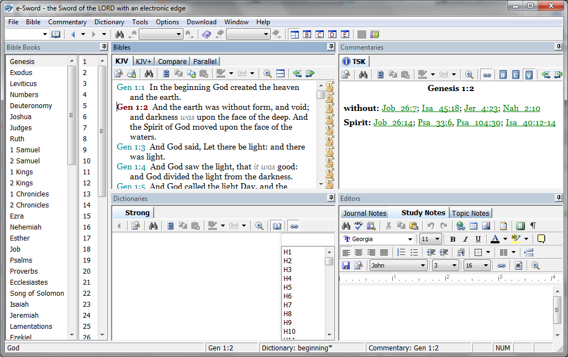568x357 pixels.
Task: Pin the Bible Books panel
Action: click(x=104, y=47)
